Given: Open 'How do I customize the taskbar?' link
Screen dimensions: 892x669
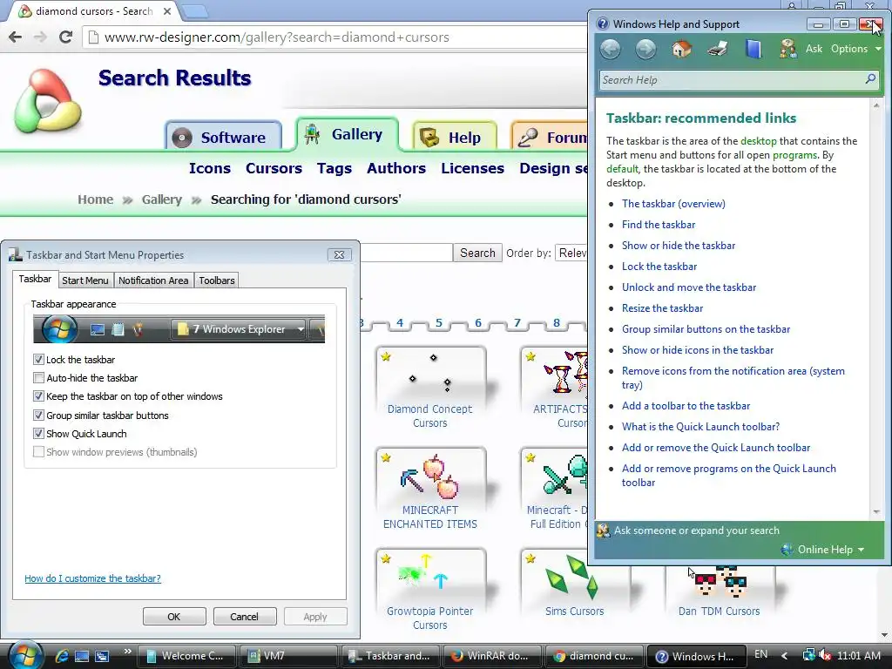Looking at the screenshot, I should (92, 578).
